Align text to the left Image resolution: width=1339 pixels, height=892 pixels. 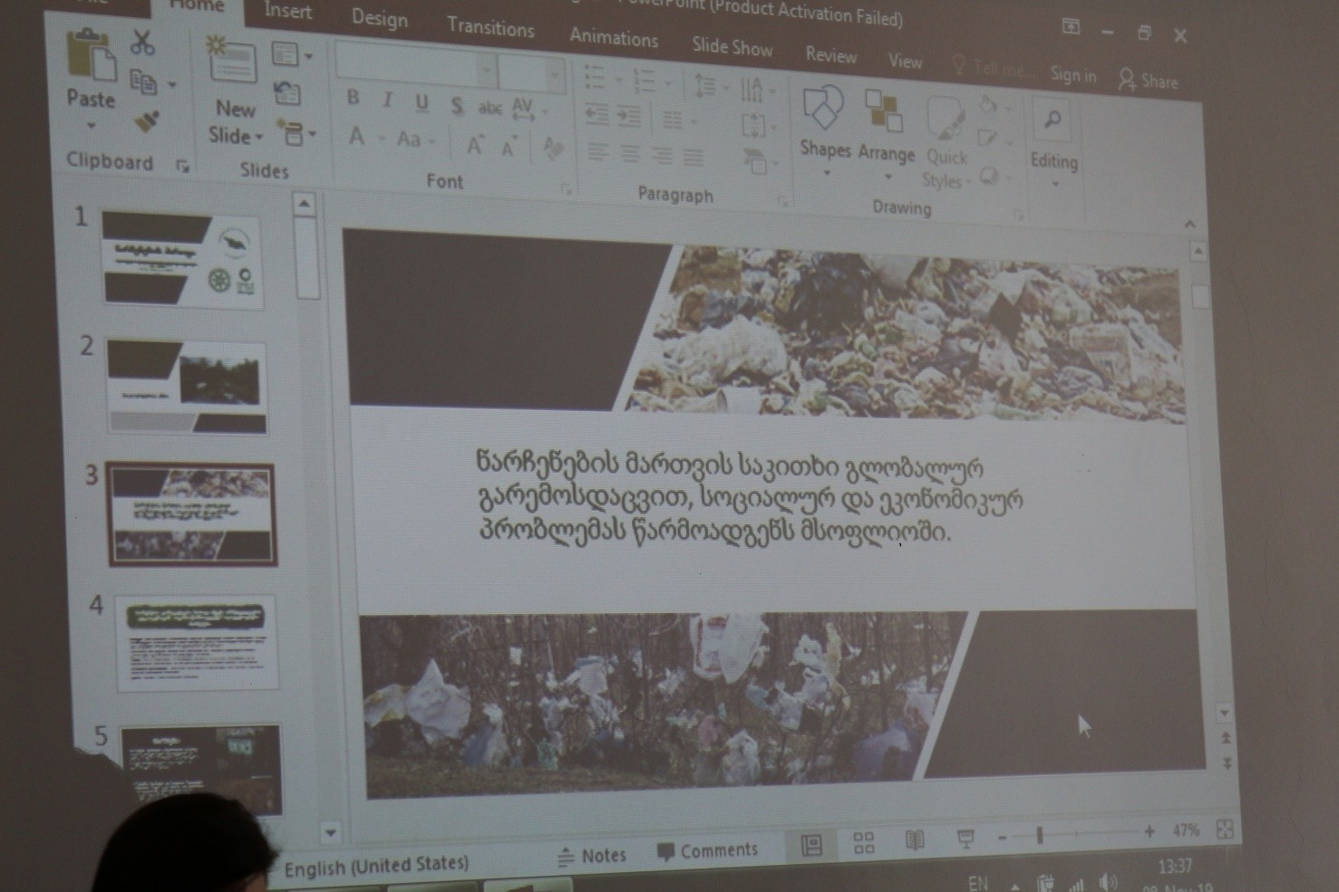pos(597,151)
